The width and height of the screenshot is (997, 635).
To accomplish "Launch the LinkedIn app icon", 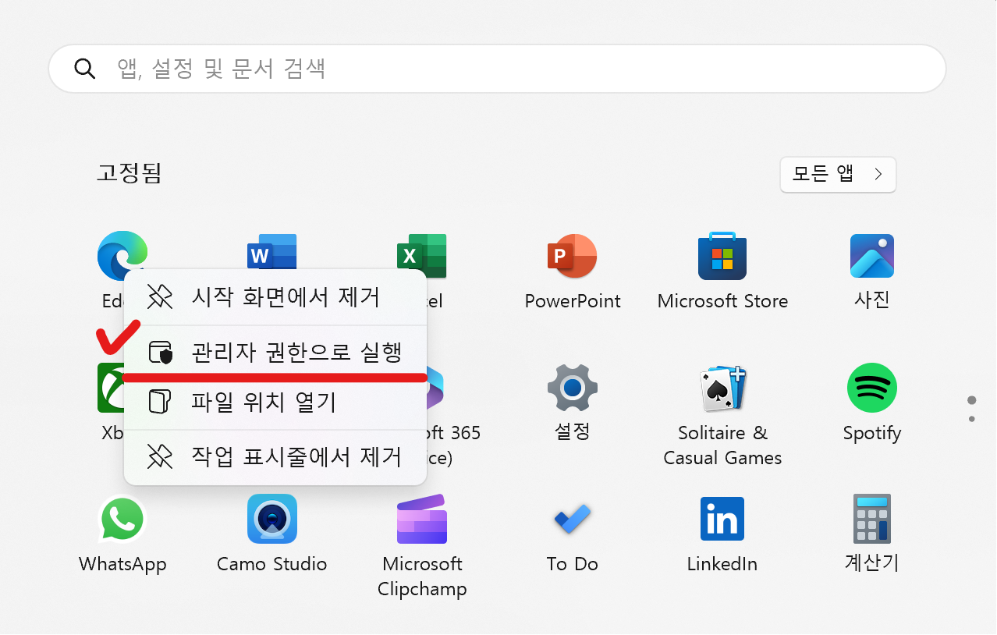I will coord(722,519).
